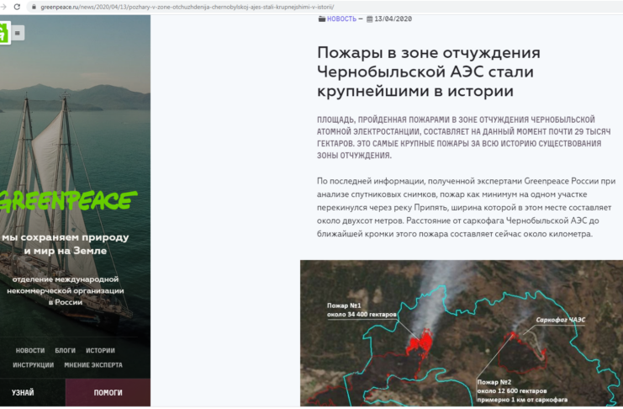Open МНЕНИЕ ЭКСПЕРТА in the sidebar menu
Viewport: 623px width, 409px height.
(93, 365)
